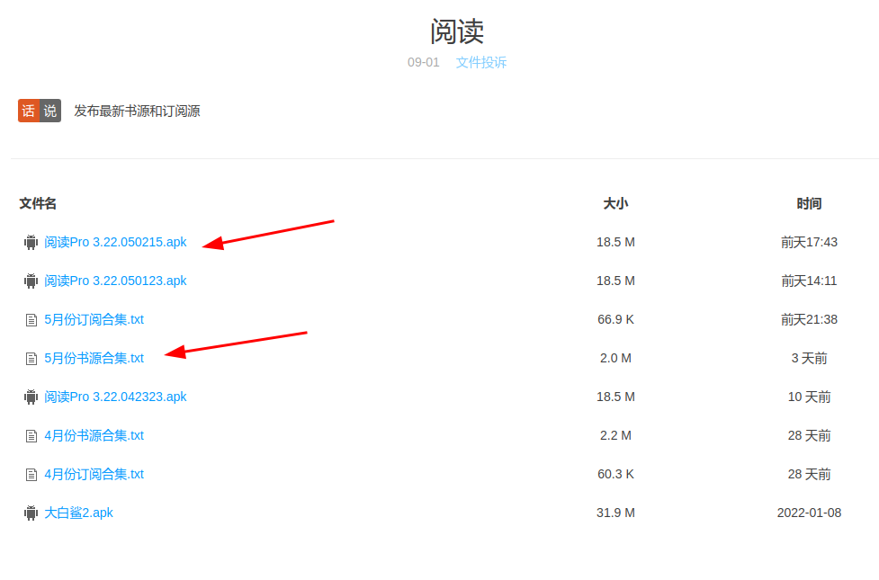Click the 文件投诉 complaint link
This screenshot has width=879, height=580.
tap(480, 62)
